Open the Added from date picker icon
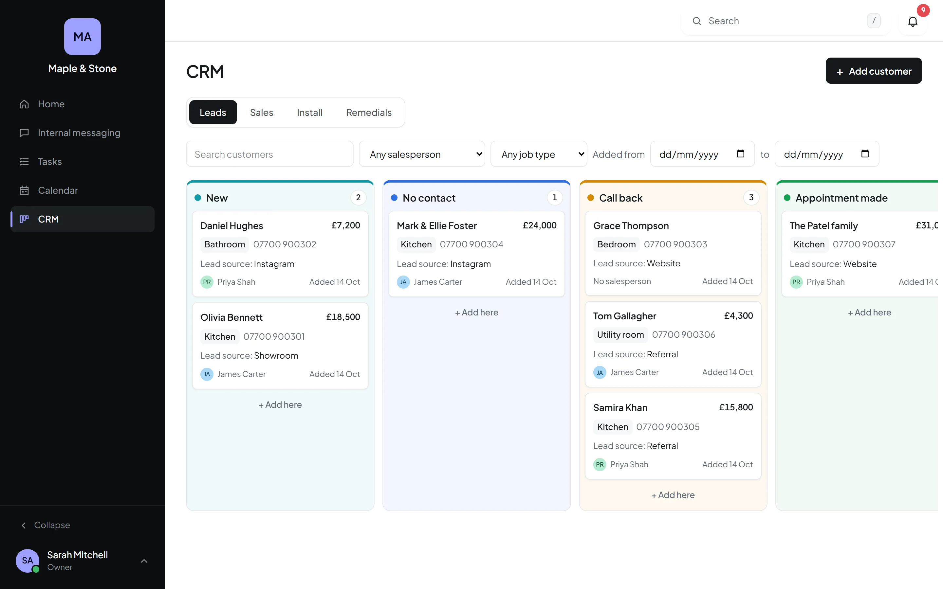943x589 pixels. coord(740,153)
